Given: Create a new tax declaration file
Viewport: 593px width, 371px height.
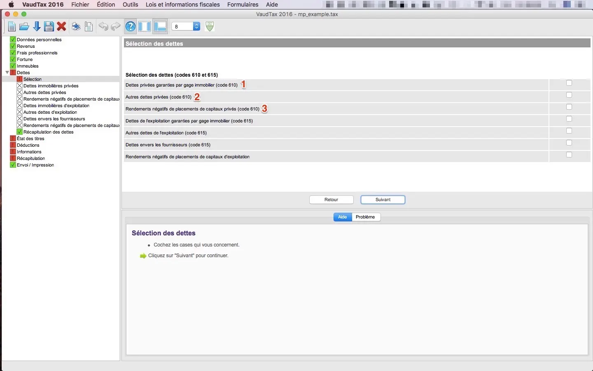Looking at the screenshot, I should point(12,27).
